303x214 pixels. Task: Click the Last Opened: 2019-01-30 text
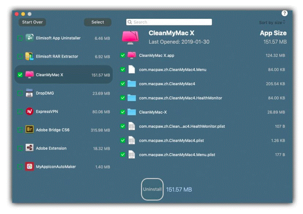tap(179, 42)
